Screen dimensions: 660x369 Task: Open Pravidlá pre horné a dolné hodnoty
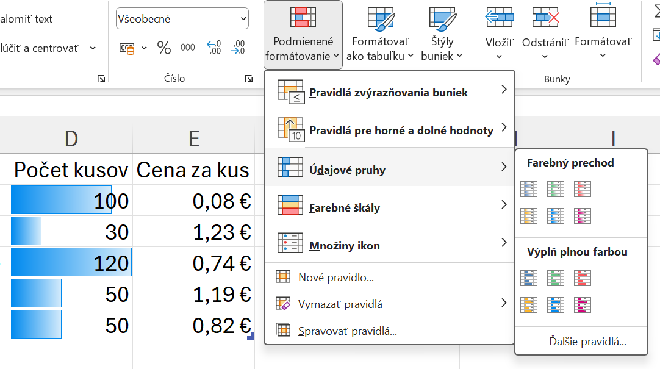click(389, 130)
